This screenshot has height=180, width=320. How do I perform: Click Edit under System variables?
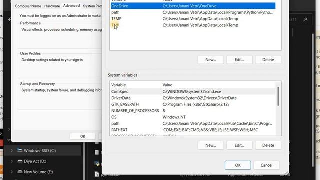pos(239,145)
